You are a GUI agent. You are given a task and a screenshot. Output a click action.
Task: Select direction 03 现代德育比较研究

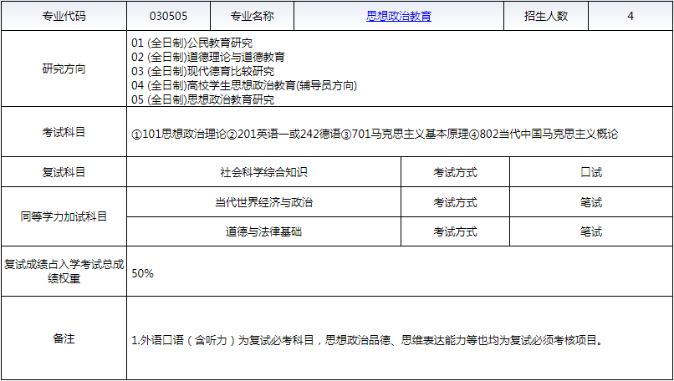(x=202, y=71)
